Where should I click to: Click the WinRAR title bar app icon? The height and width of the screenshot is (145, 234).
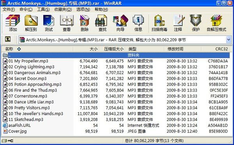pos(3,3)
